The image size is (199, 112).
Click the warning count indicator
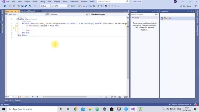26,97
